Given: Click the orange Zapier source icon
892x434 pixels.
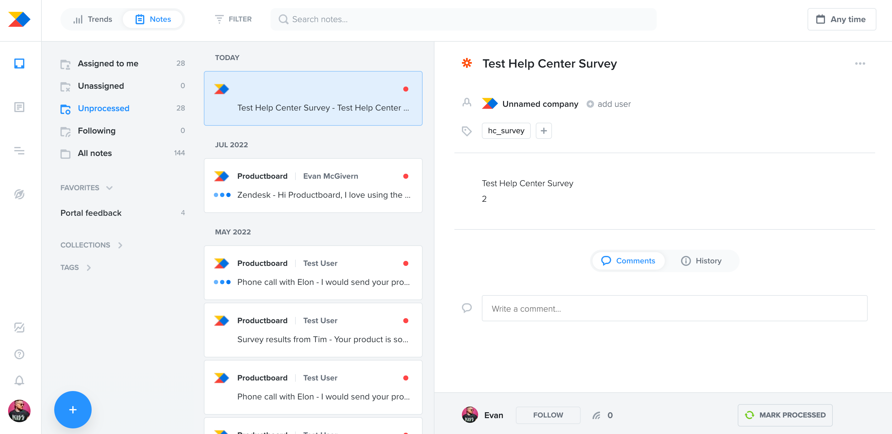Looking at the screenshot, I should click(x=467, y=63).
